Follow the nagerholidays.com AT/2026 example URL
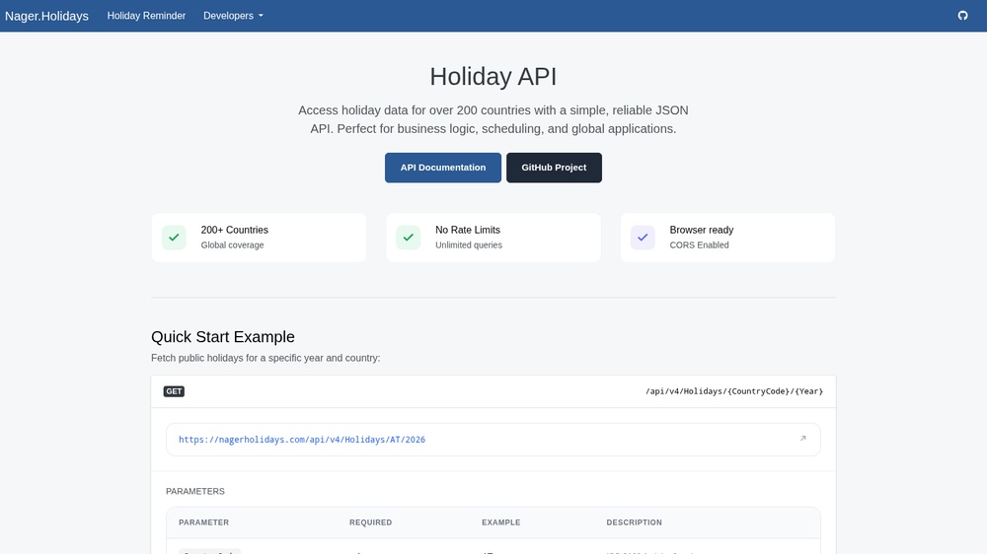The image size is (987, 554). pyautogui.click(x=302, y=440)
